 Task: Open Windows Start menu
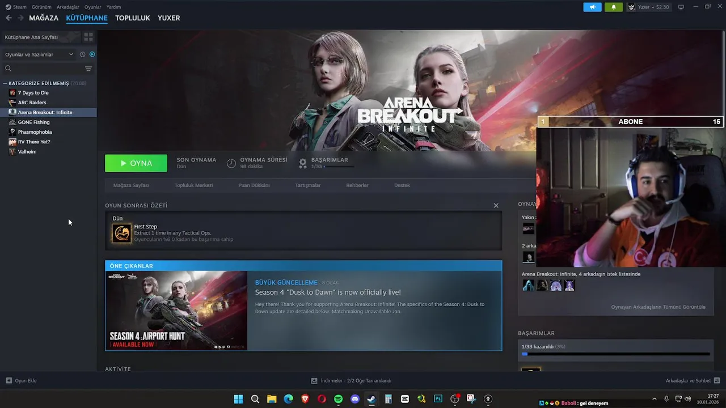(x=238, y=399)
